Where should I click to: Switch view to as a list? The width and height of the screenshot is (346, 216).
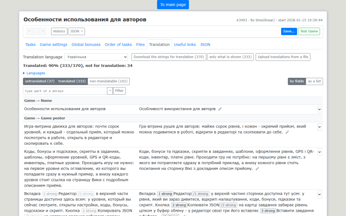coord(314,81)
